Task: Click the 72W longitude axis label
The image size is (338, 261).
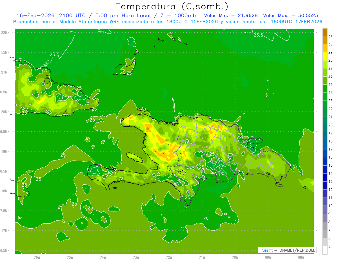Action: [169, 257]
